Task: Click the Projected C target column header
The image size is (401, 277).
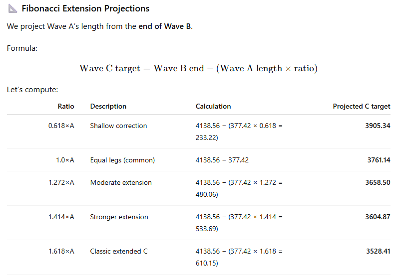Action: [x=362, y=106]
